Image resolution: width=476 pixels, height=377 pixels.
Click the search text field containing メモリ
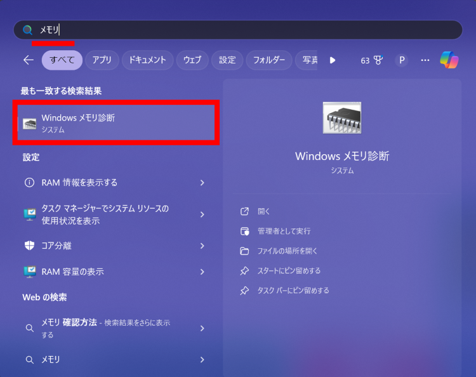[x=238, y=30]
